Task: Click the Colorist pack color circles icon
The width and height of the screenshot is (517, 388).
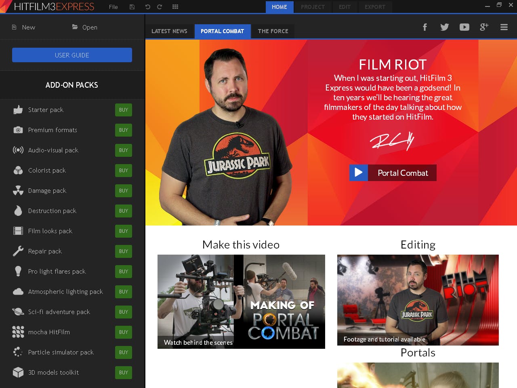Action: 18,170
